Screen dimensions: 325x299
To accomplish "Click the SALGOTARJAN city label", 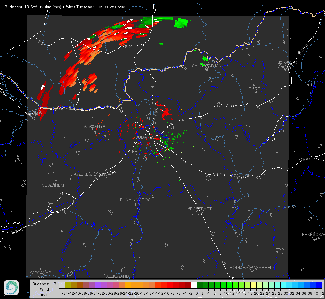I will [206, 66].
